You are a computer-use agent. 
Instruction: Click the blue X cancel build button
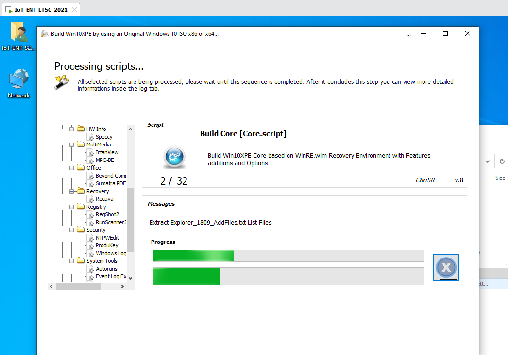446,267
